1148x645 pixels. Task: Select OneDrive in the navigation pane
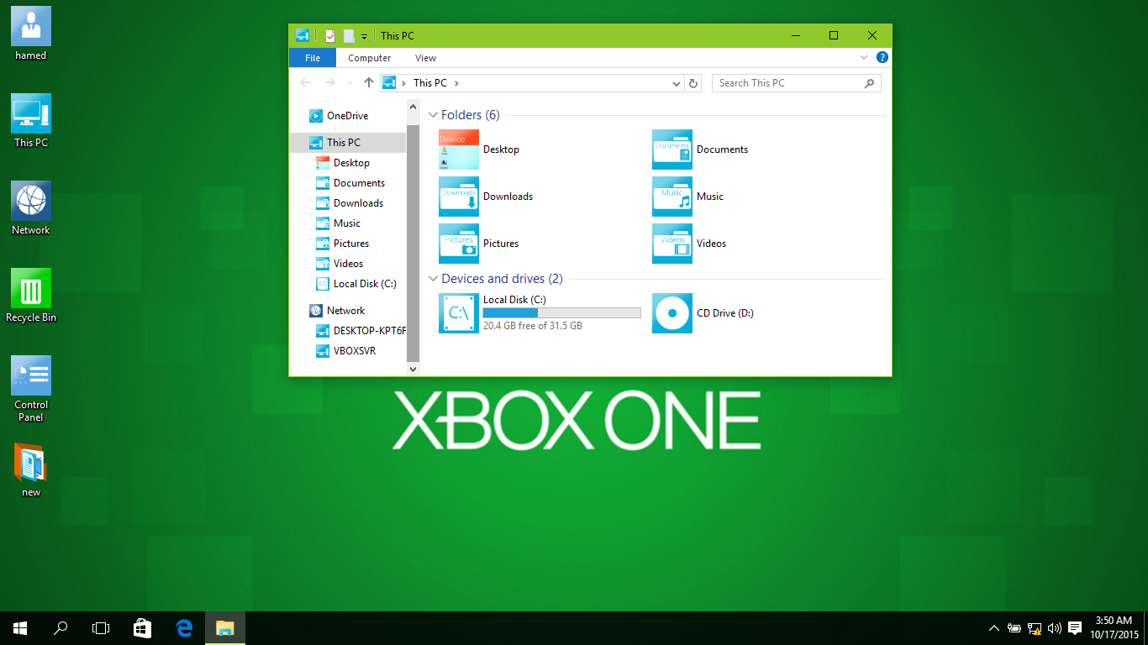coord(347,116)
